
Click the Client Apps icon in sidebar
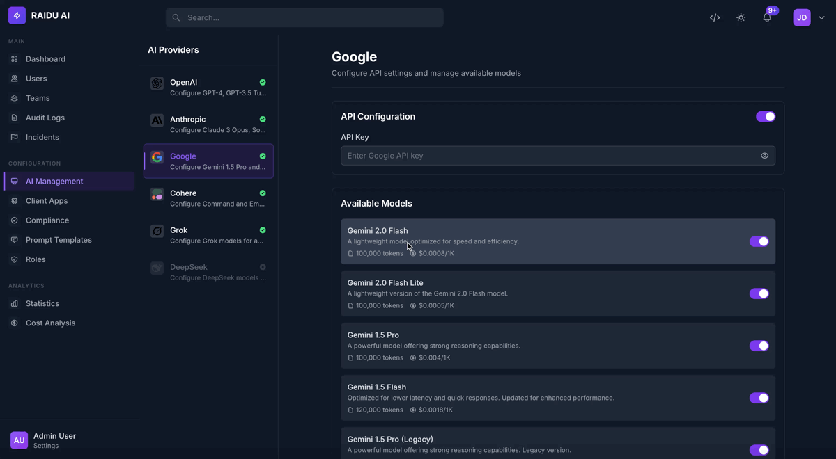pyautogui.click(x=14, y=201)
